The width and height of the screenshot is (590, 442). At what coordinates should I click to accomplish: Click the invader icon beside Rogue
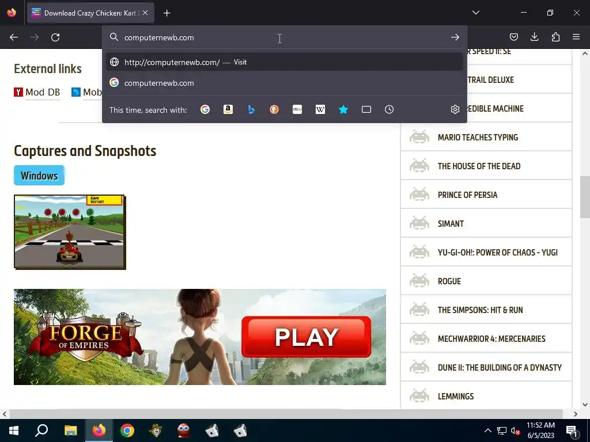pos(419,281)
